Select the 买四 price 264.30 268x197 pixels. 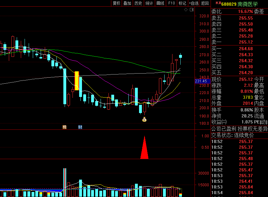(x=246, y=67)
